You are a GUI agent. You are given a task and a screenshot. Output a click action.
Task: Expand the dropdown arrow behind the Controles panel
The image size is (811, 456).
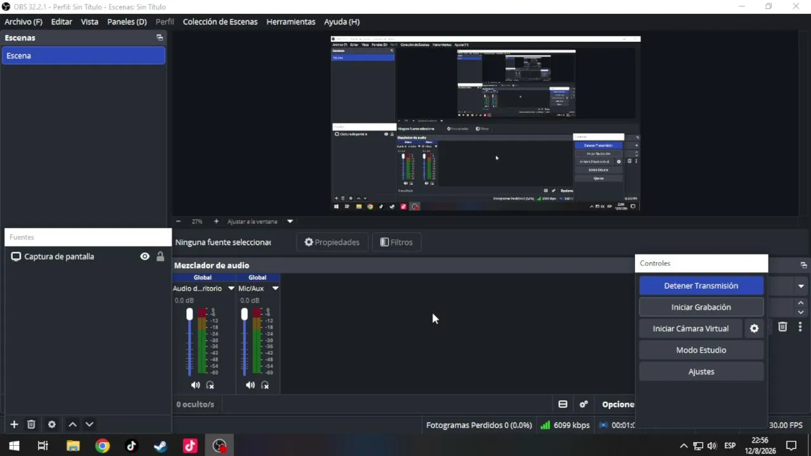(x=801, y=286)
